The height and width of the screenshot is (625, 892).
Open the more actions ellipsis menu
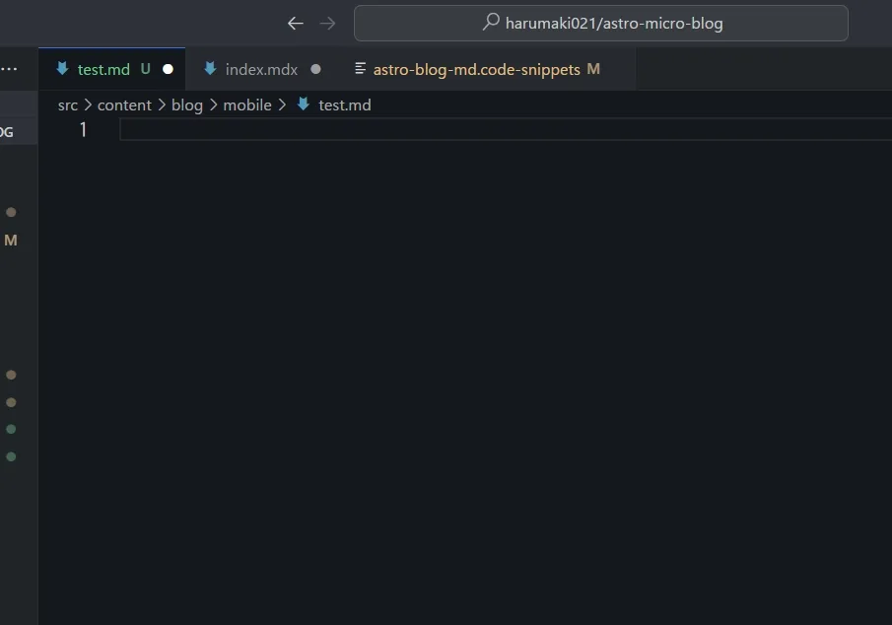(x=8, y=68)
